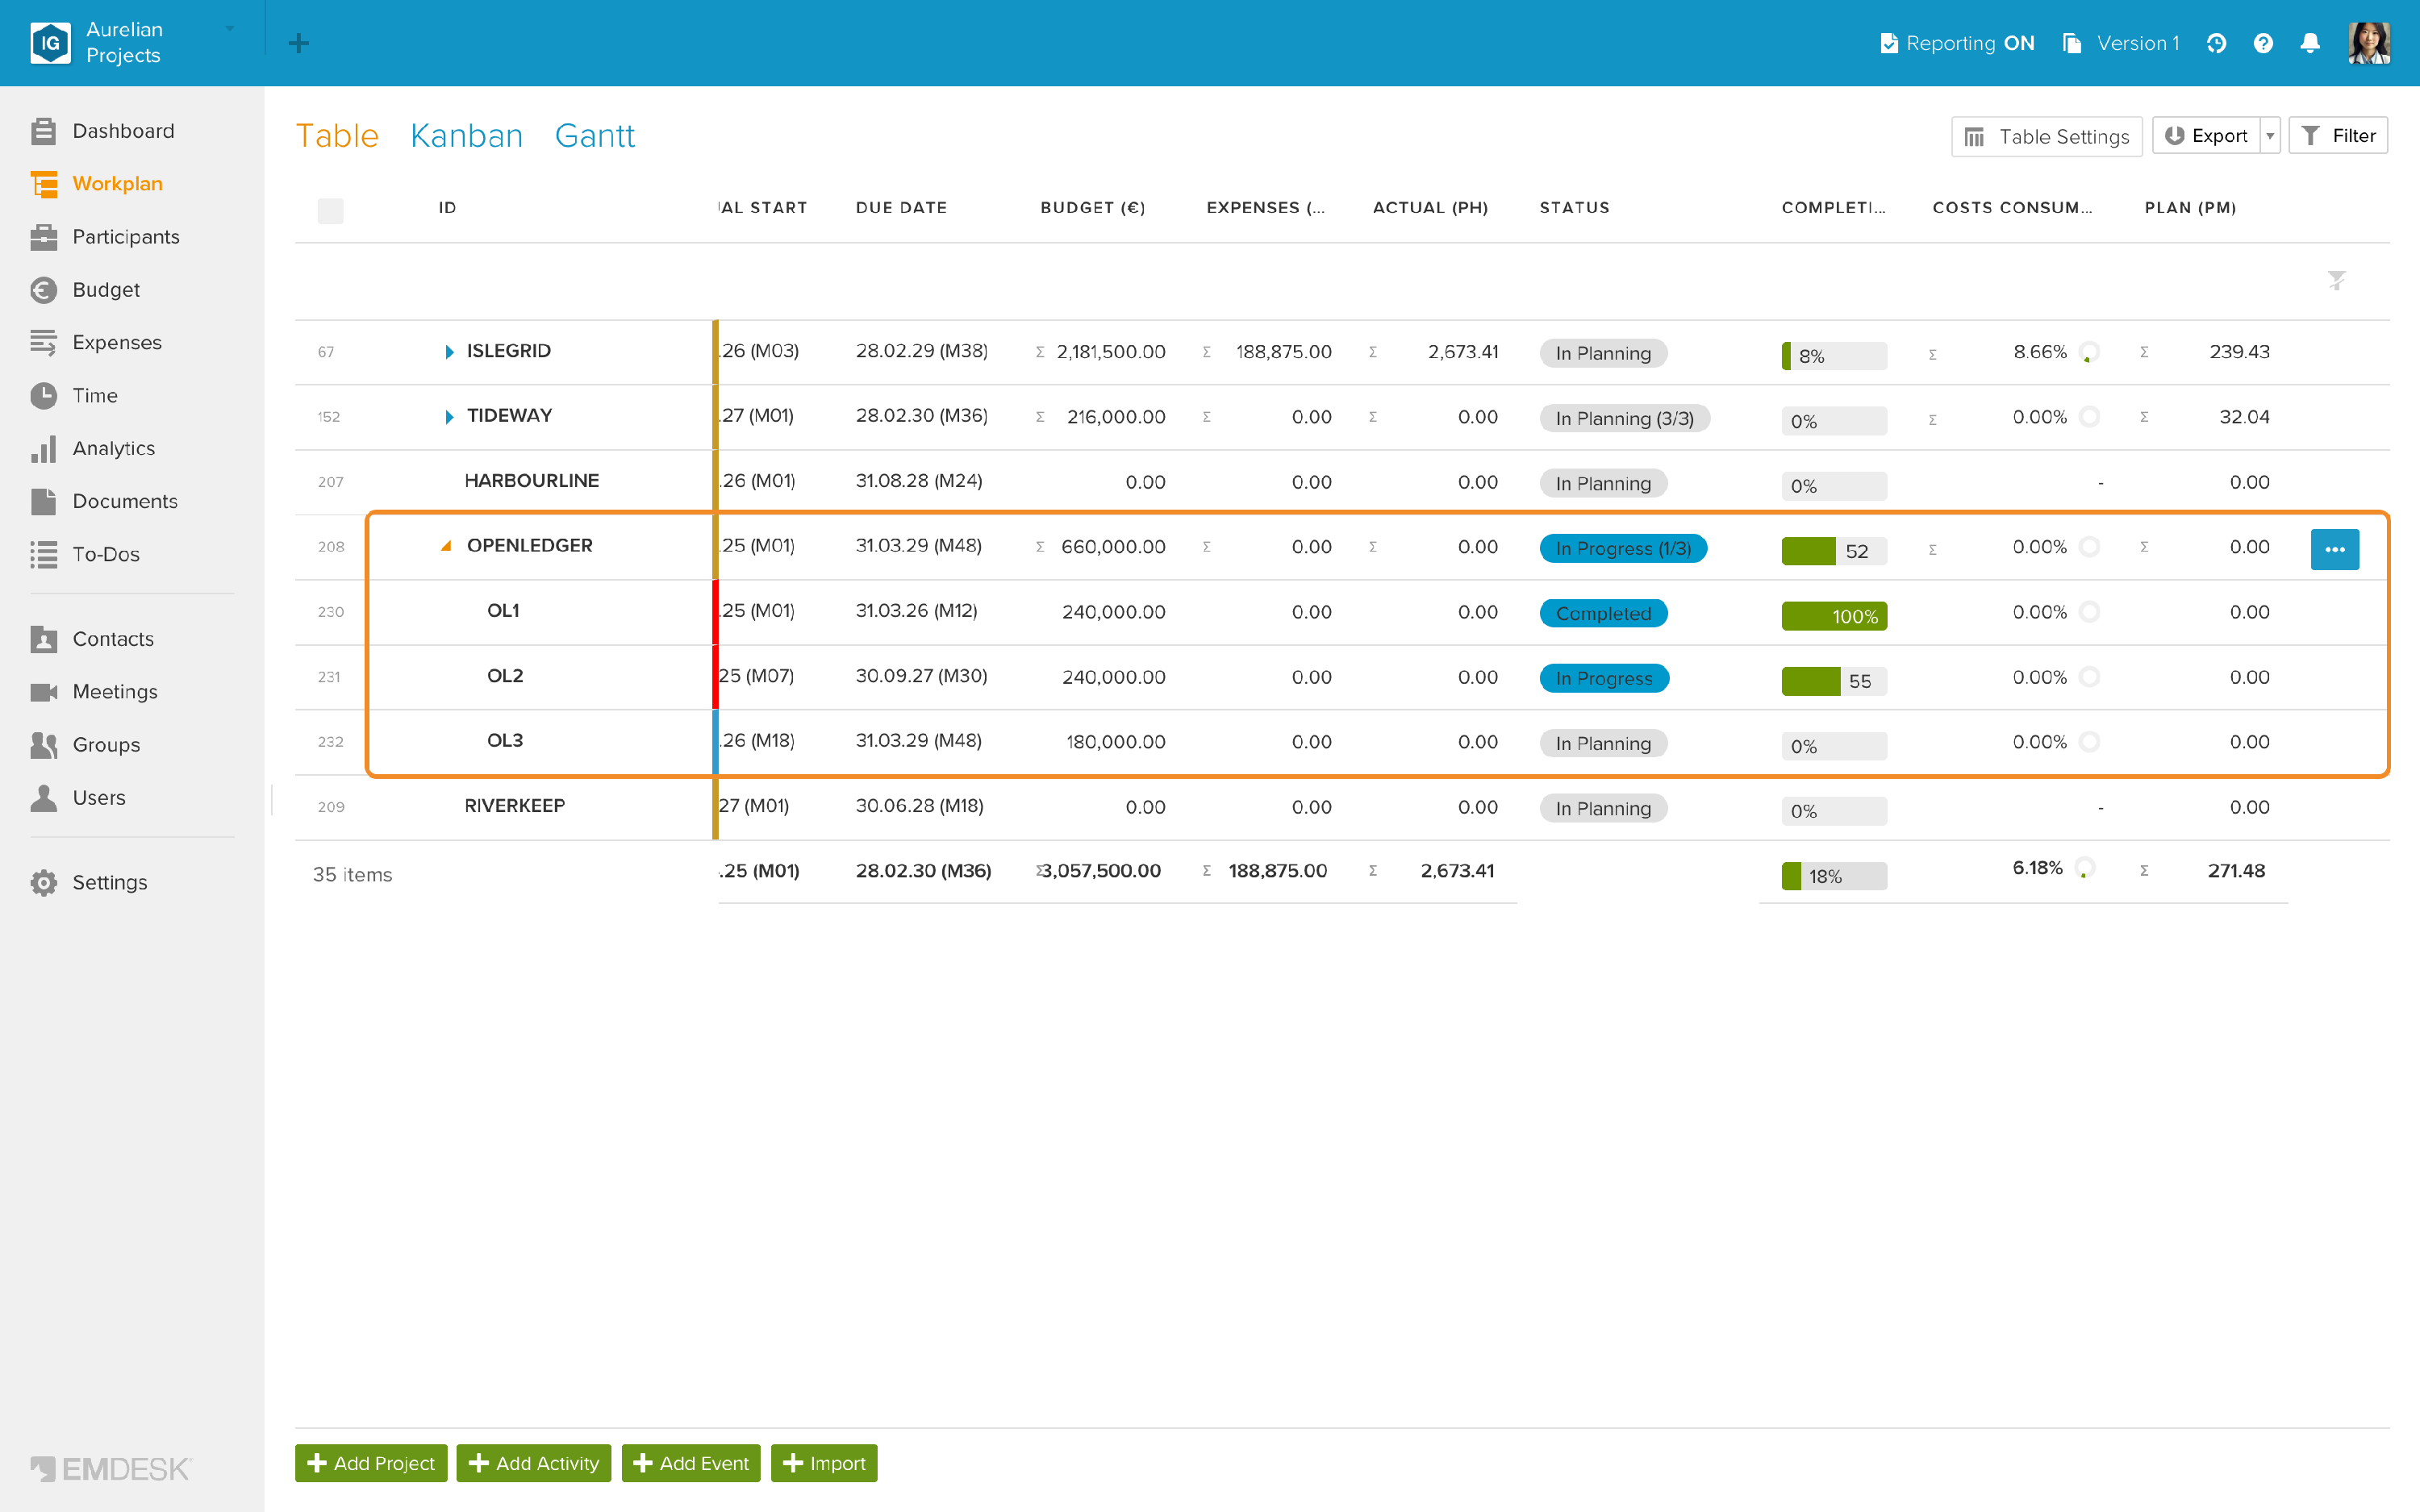Image resolution: width=2420 pixels, height=1512 pixels.
Task: Open the Aurelian Projects workspace dropdown
Action: 230,29
